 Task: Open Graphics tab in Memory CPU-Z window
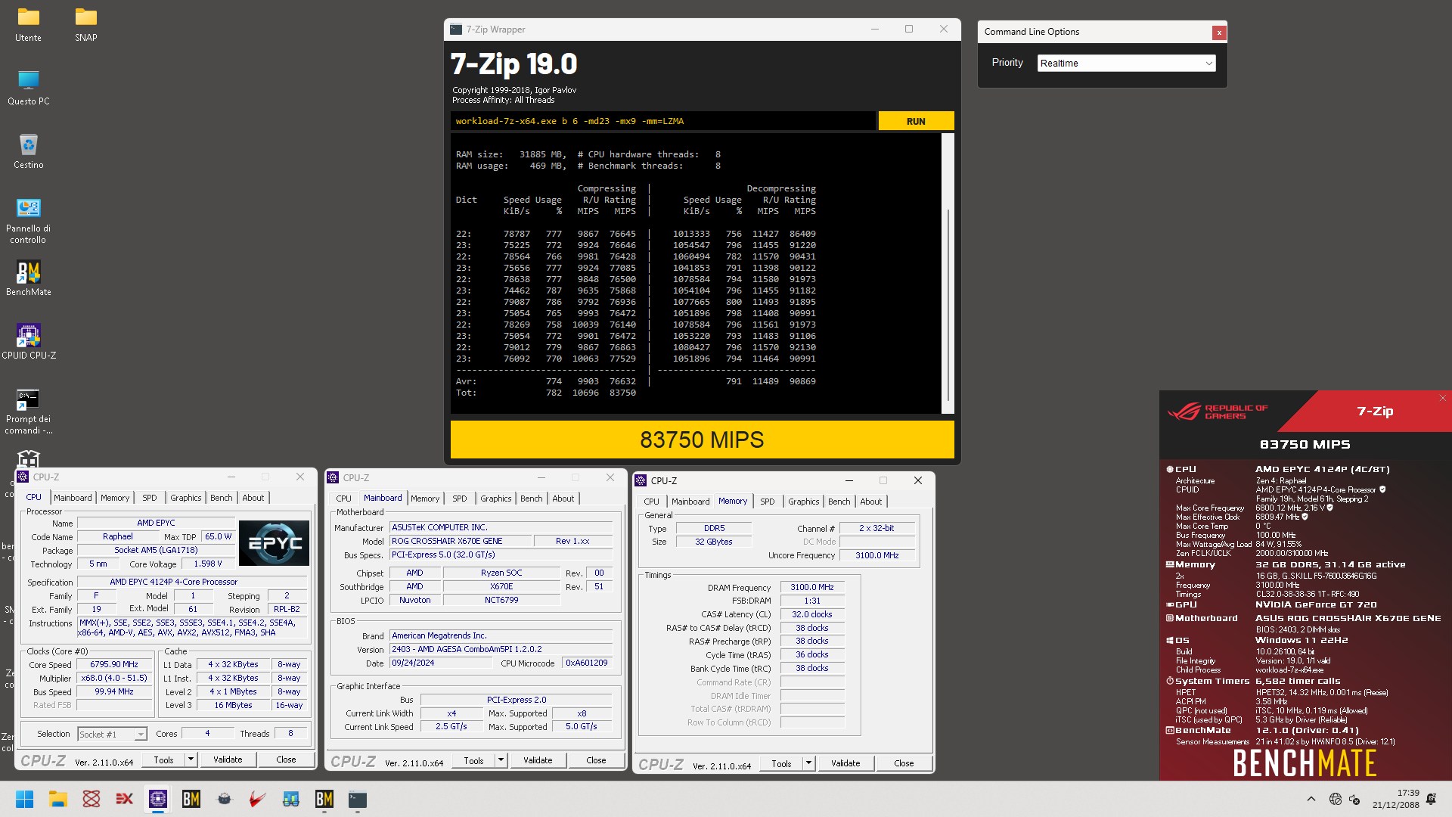click(x=803, y=502)
